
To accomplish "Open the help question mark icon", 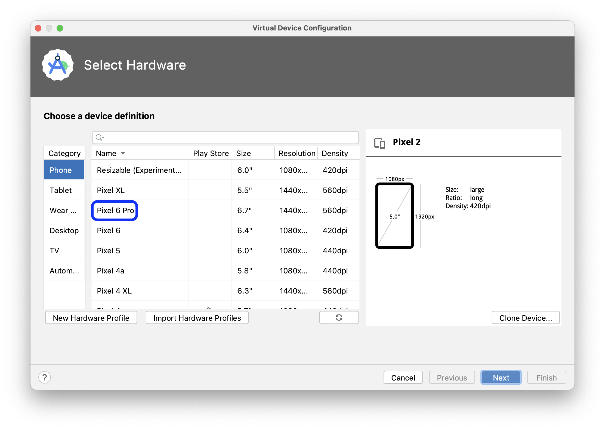I will pyautogui.click(x=45, y=377).
